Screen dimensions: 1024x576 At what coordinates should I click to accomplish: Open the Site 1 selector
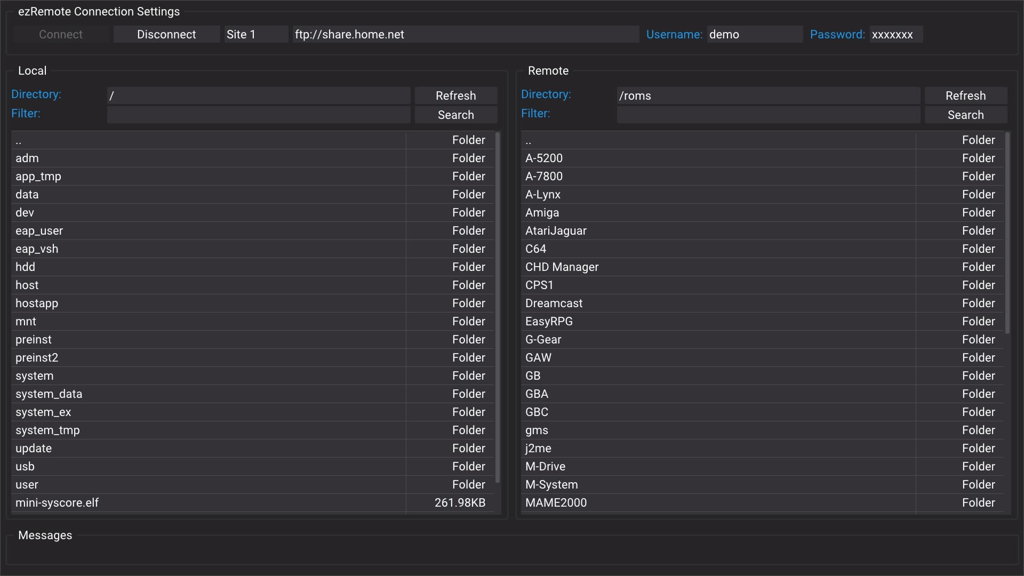click(x=255, y=34)
